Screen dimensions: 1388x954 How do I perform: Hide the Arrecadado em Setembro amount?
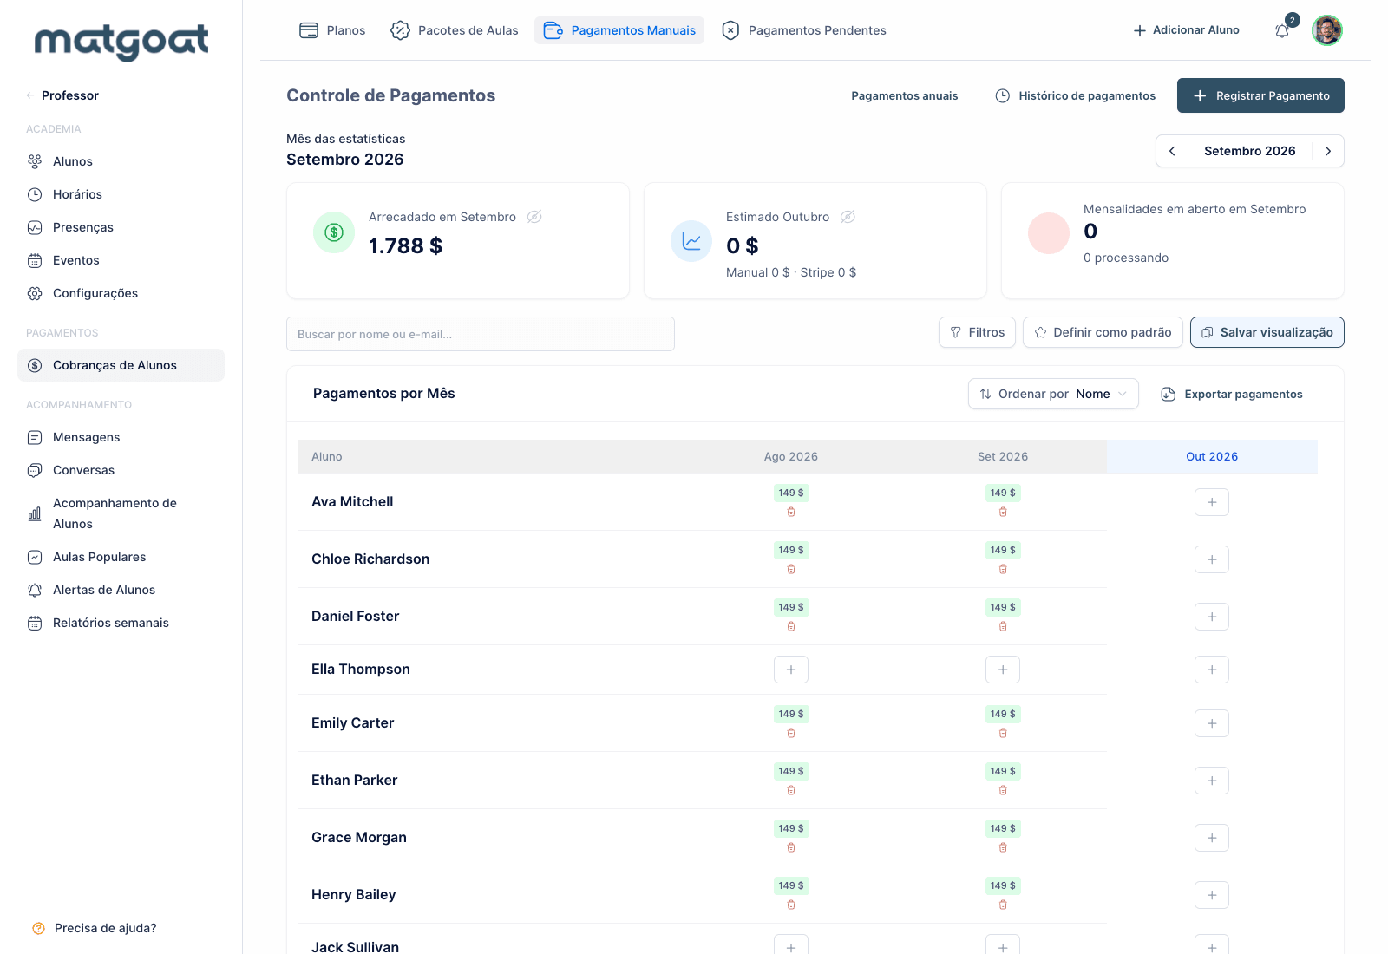pos(534,217)
